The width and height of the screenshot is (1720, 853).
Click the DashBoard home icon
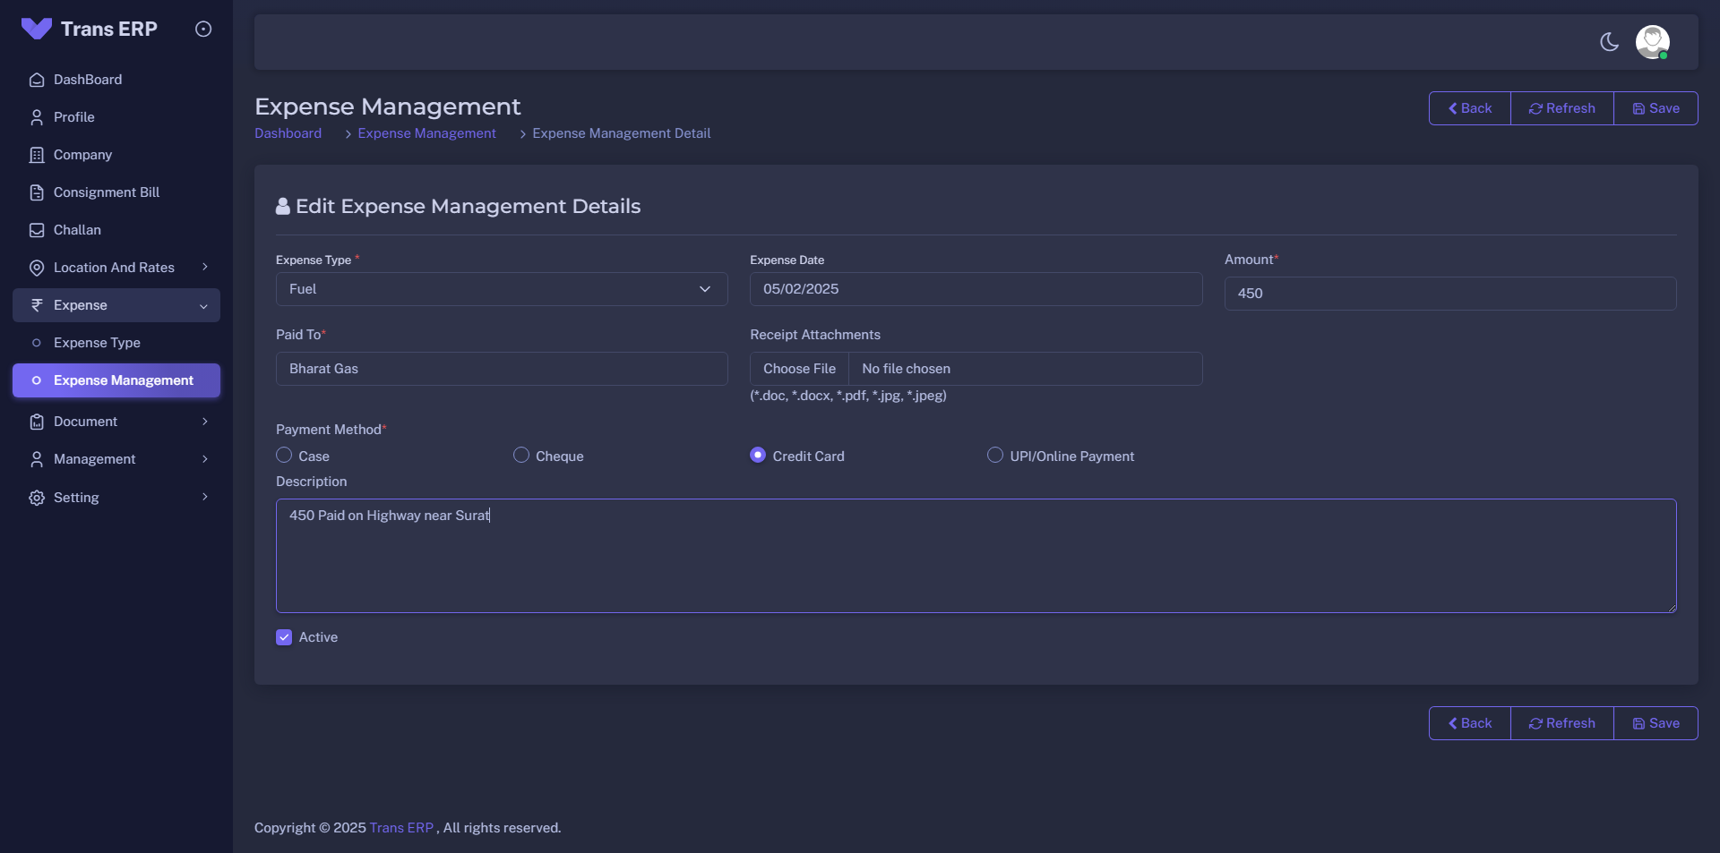(x=37, y=80)
